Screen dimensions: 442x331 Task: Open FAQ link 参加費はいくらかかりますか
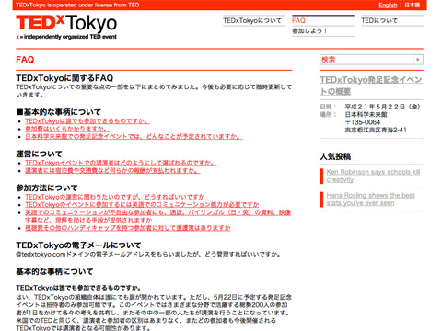pos(67,129)
